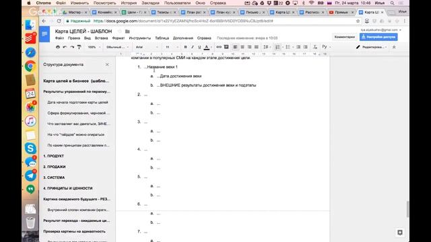Image resolution: width=431 pixels, height=242 pixels.
Task: Go to outline heading 4. ПРИНЦИПЫ И ЦЕННОСТИ
Action: pyautogui.click(x=68, y=188)
